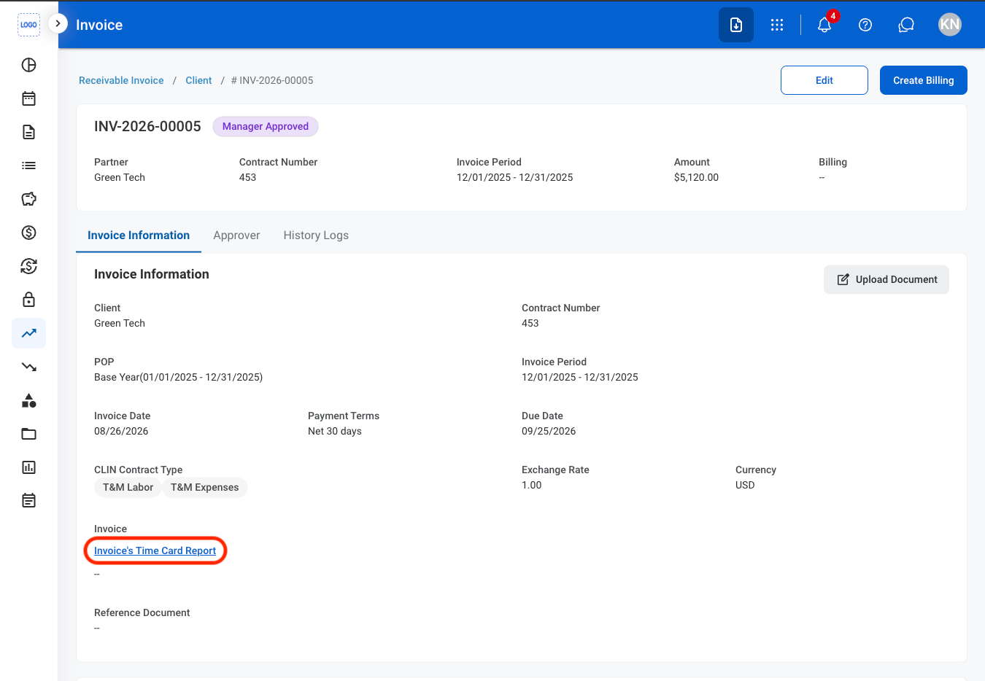Open Invoice's Time Card Report link
Image resolution: width=985 pixels, height=681 pixels.
pos(155,550)
